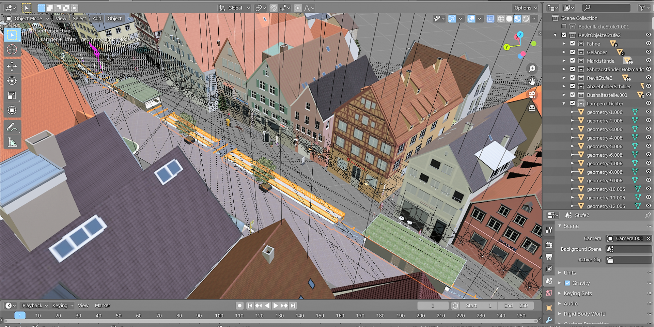Toggle X-ray display in viewport header
This screenshot has height=327, width=654.
coord(490,19)
